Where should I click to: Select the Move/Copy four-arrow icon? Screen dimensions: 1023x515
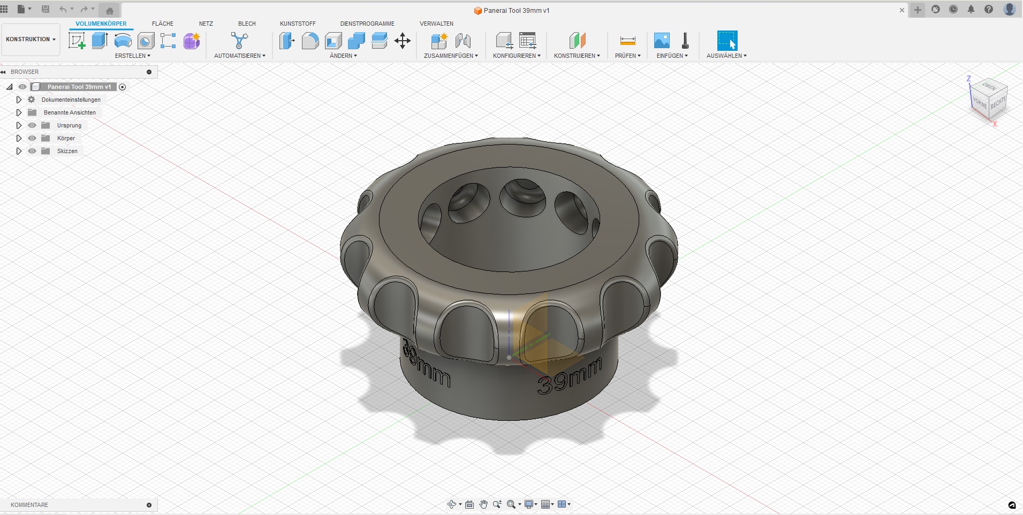click(x=403, y=41)
